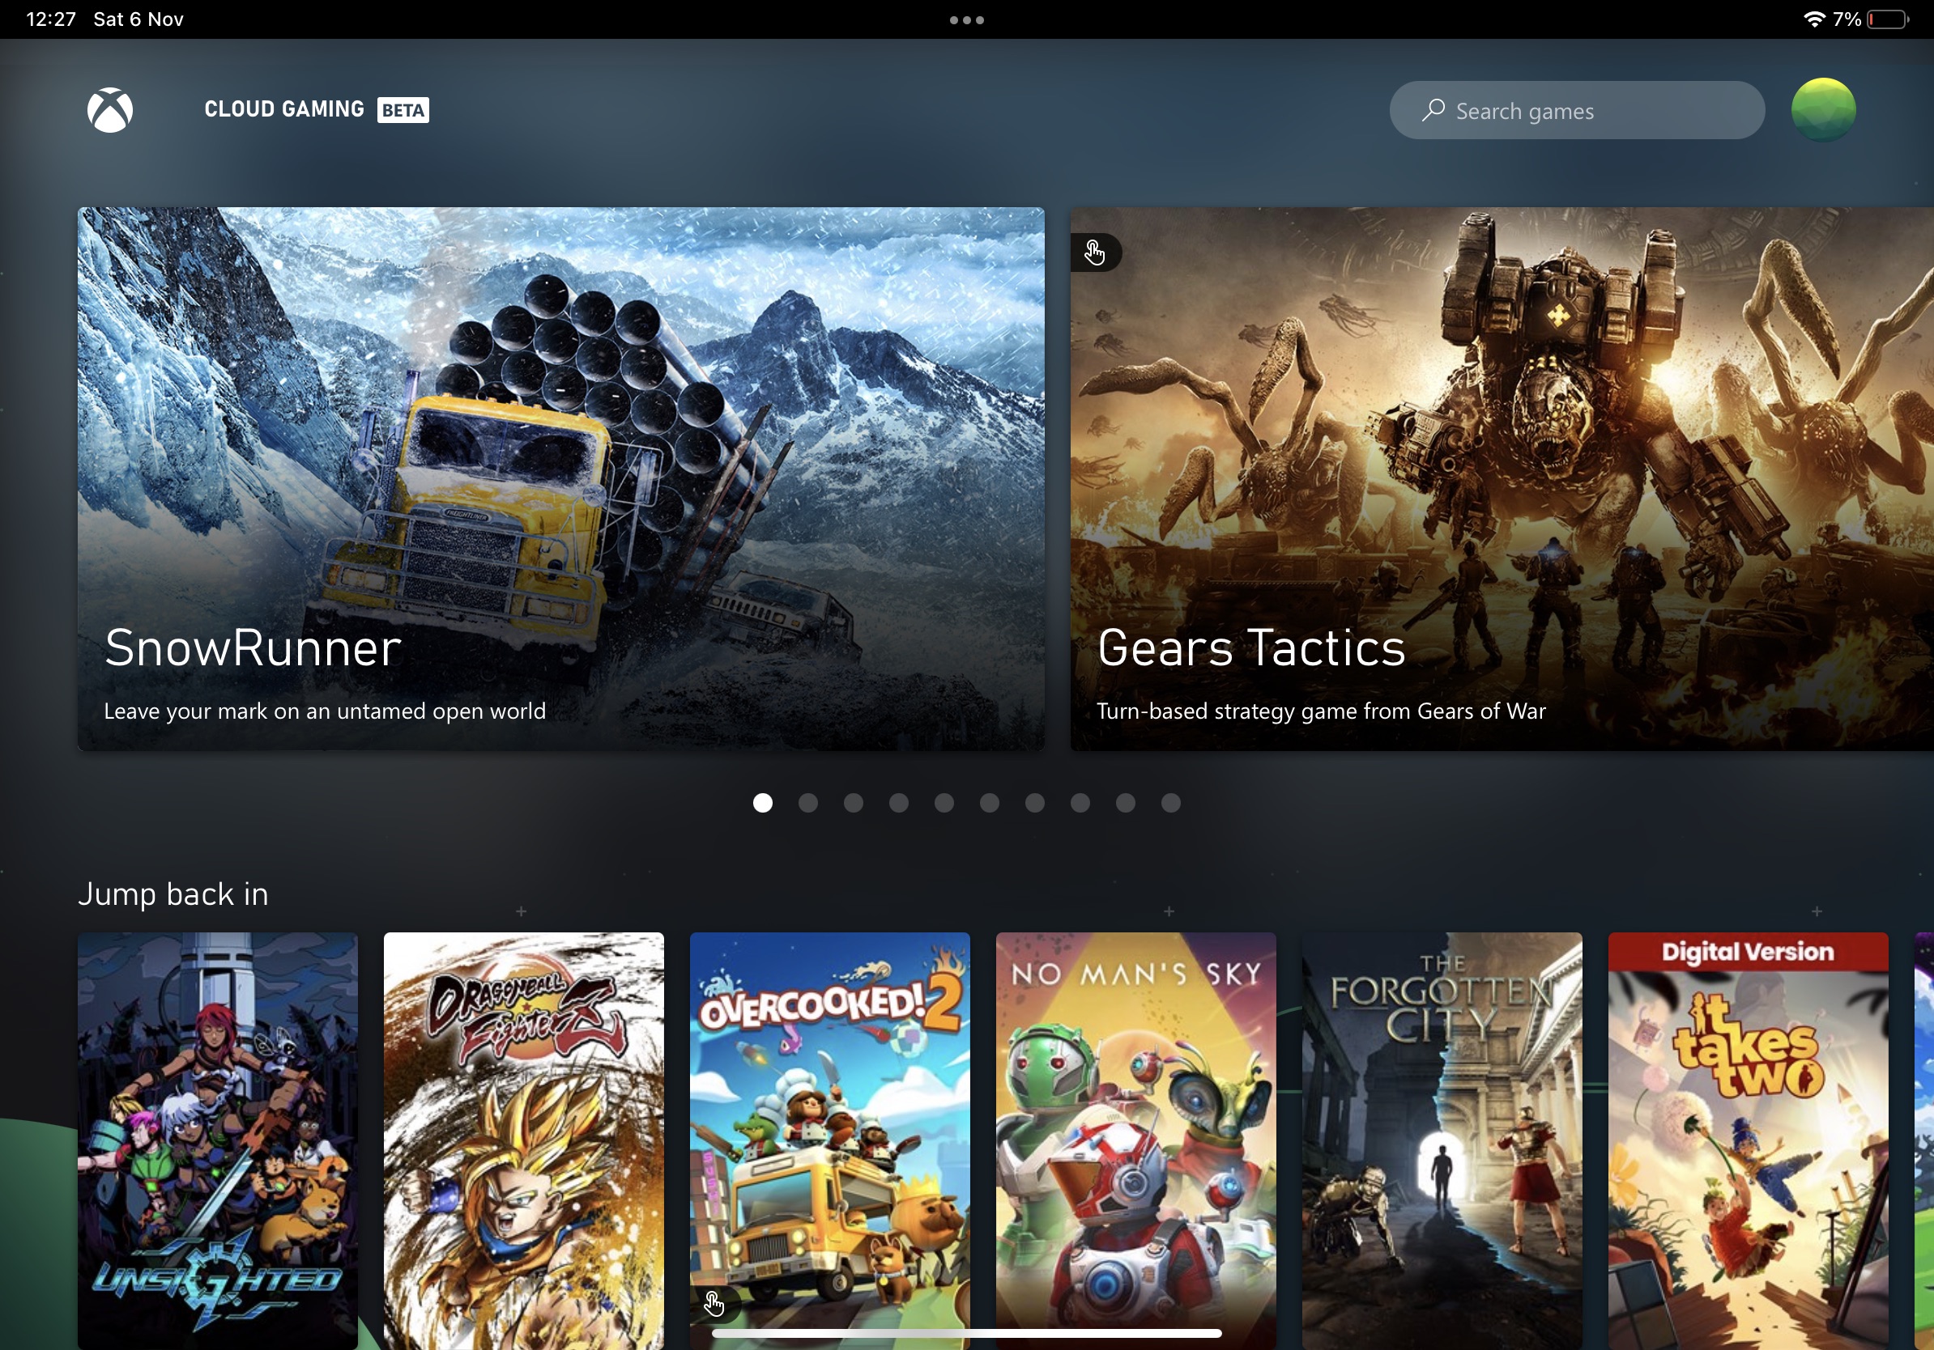The image size is (1934, 1350).
Task: Click the battery indicator icon
Action: click(x=1902, y=18)
